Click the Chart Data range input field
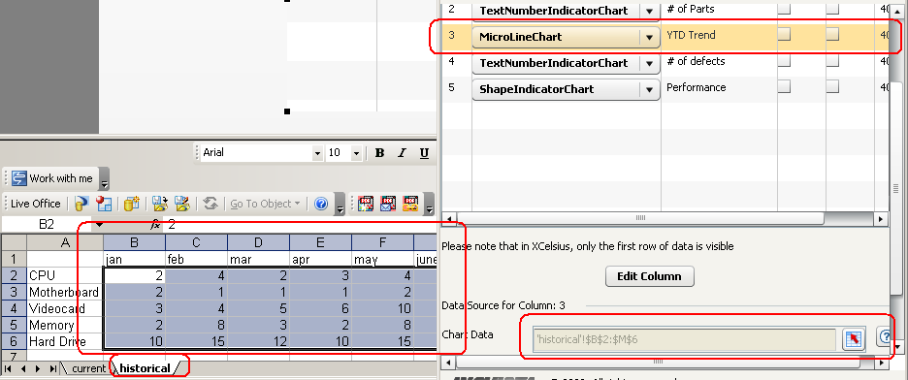908x380 pixels. [x=685, y=339]
